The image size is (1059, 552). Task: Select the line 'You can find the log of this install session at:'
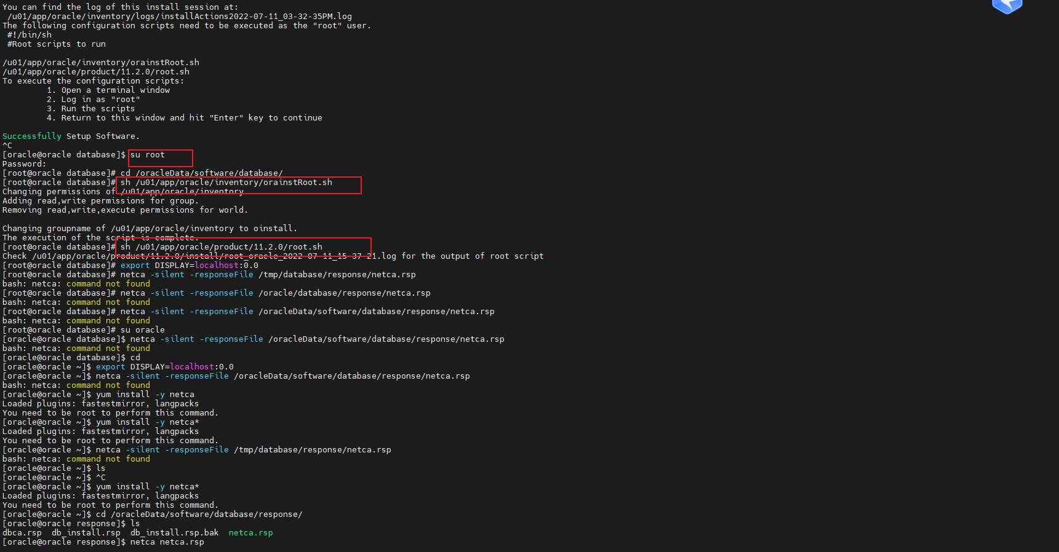point(120,7)
